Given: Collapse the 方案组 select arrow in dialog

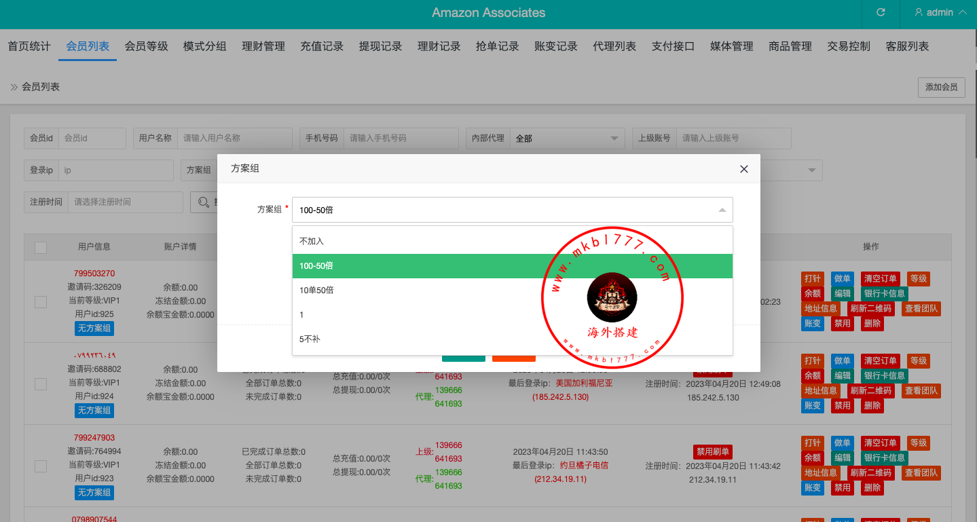Looking at the screenshot, I should (722, 210).
